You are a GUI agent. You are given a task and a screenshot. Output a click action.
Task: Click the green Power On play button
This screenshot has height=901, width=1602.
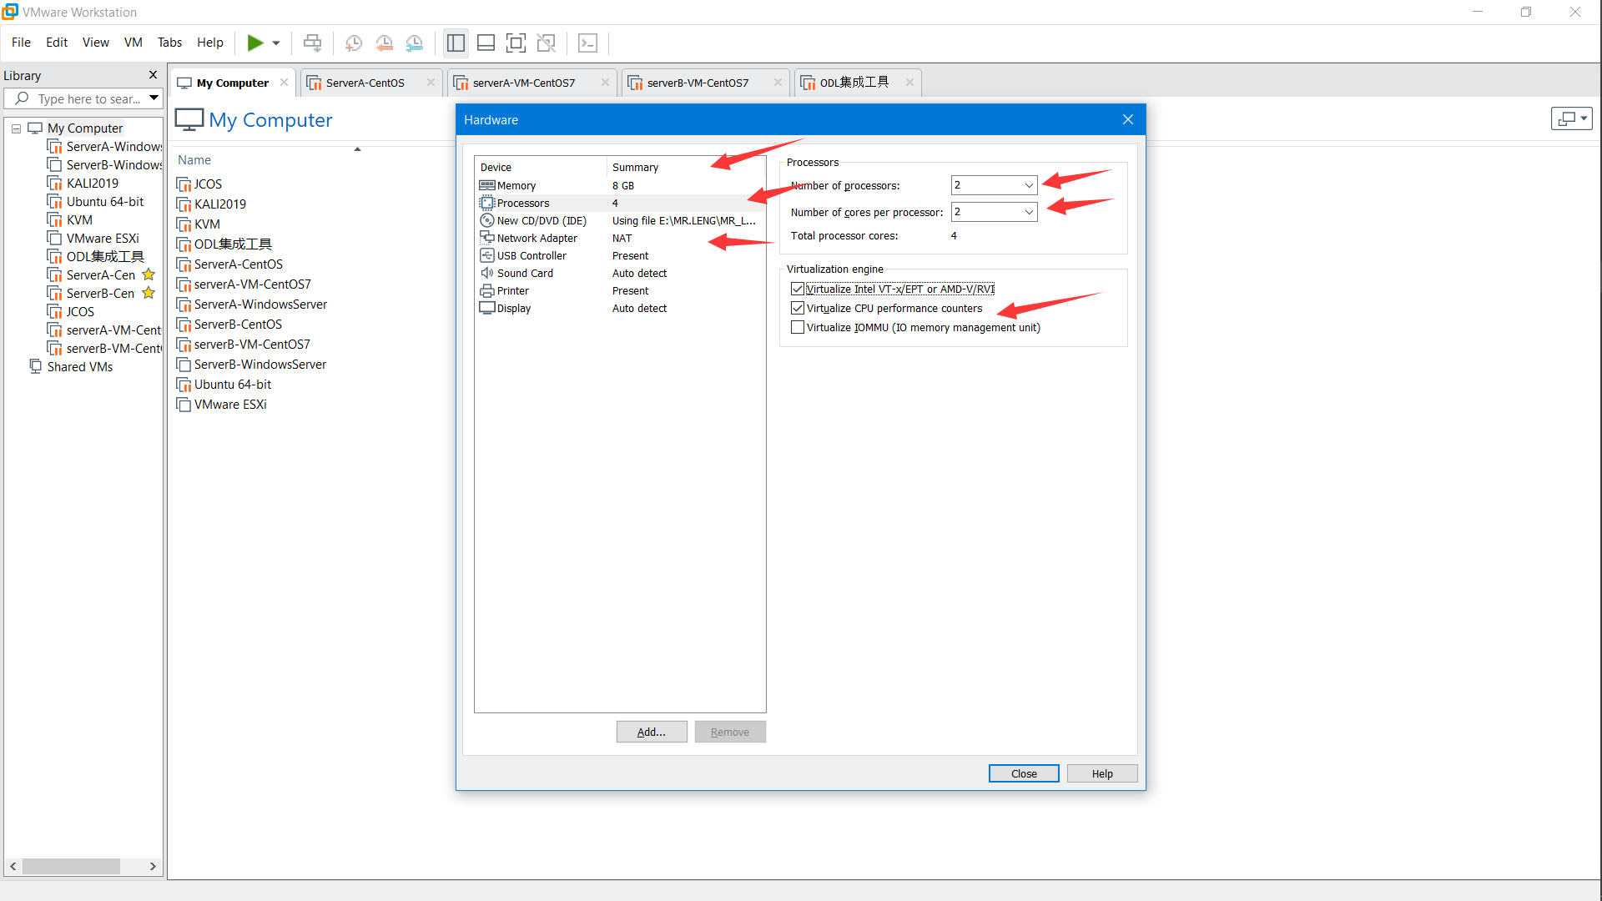[x=255, y=43]
